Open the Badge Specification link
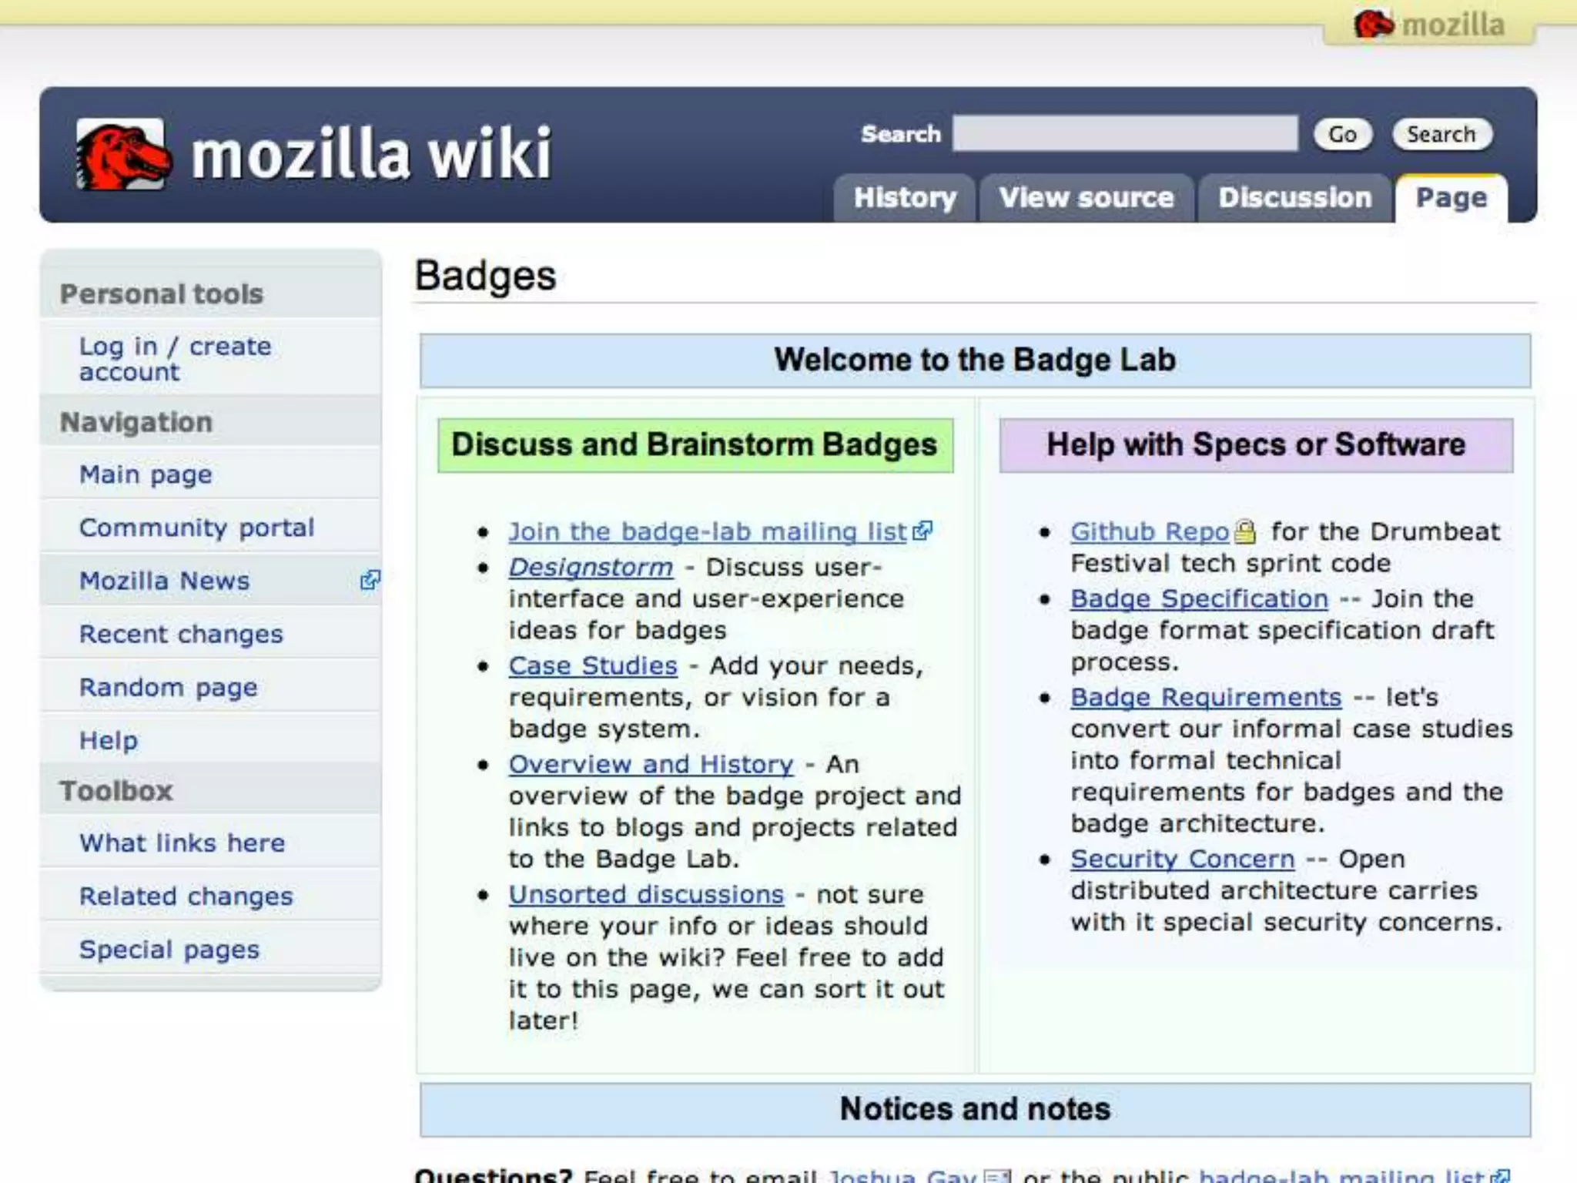Viewport: 1577px width, 1183px height. (1199, 598)
